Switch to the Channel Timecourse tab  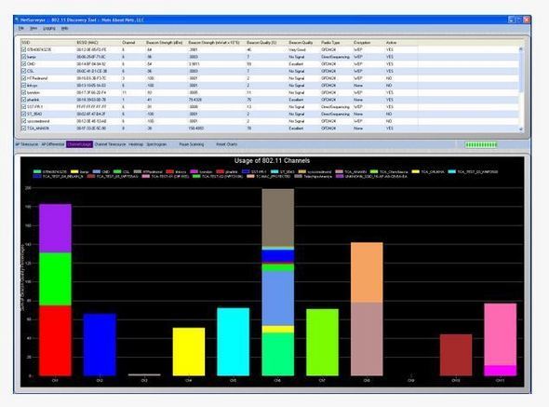coord(110,144)
